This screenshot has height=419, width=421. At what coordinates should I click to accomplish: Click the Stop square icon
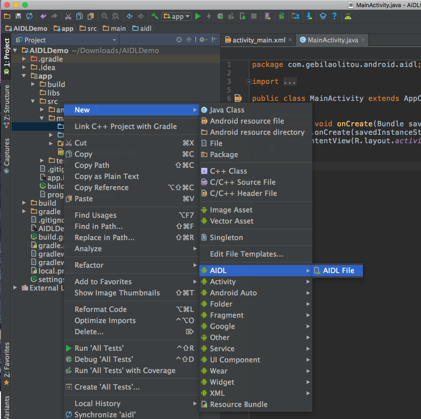pos(254,17)
